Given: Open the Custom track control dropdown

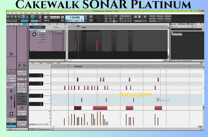Looking at the screenshot, I should pyautogui.click(x=59, y=27).
